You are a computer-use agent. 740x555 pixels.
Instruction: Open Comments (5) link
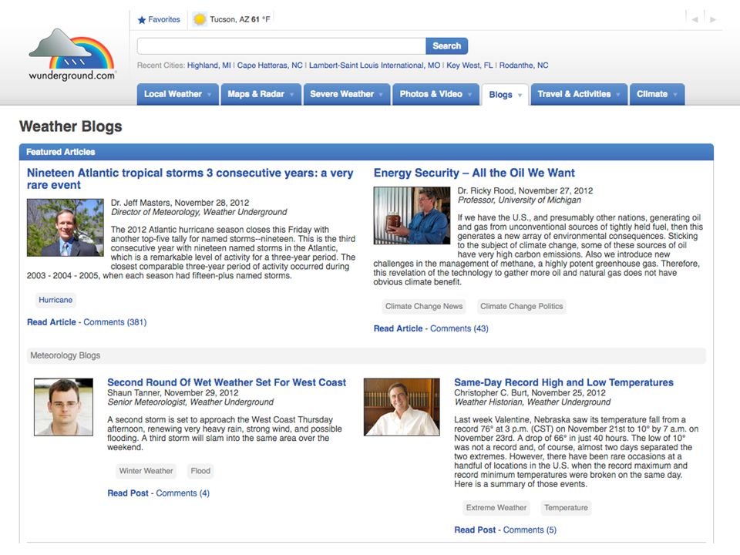(x=530, y=530)
